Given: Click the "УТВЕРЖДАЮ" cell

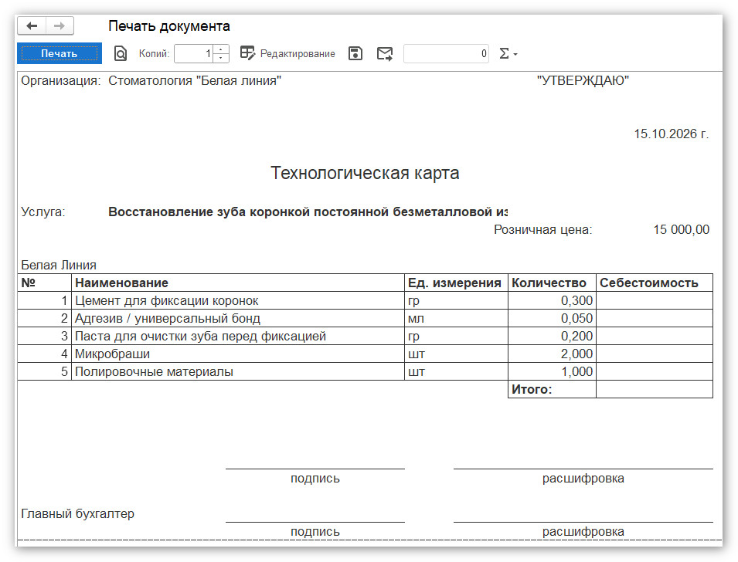Looking at the screenshot, I should point(583,81).
